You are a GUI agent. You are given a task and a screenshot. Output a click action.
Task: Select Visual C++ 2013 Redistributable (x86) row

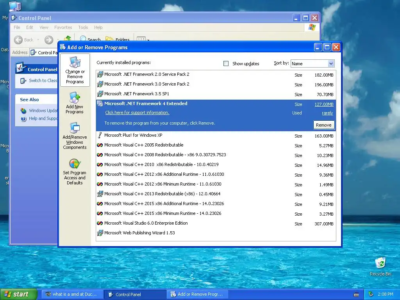[x=216, y=194]
